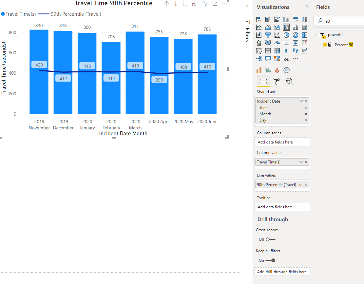
Task: Open chart More options ellipsis
Action: tap(224, 3)
